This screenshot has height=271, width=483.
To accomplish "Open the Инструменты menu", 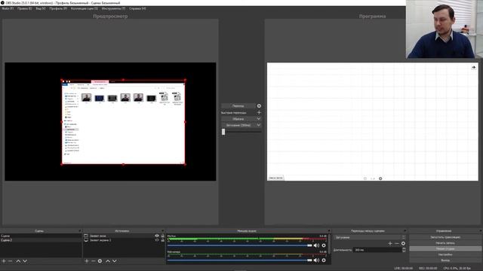I will click(113, 8).
